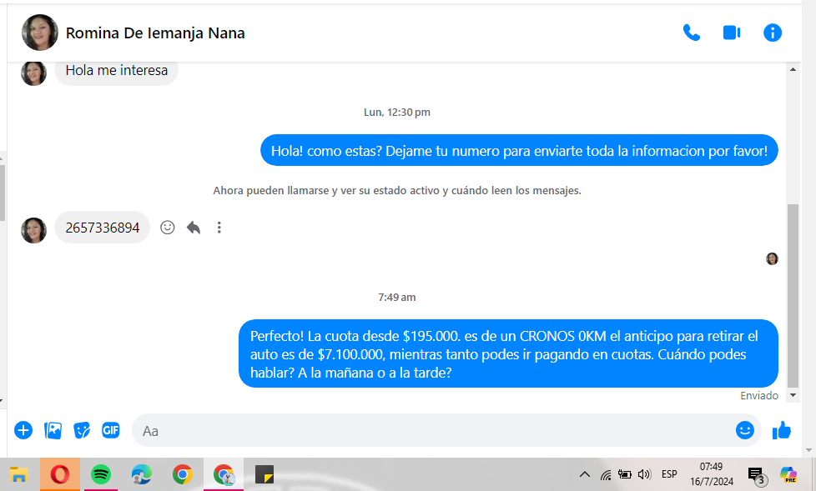Switch ESP keyboard language in taskbar
Screen dimensions: 816x491
[x=669, y=474]
